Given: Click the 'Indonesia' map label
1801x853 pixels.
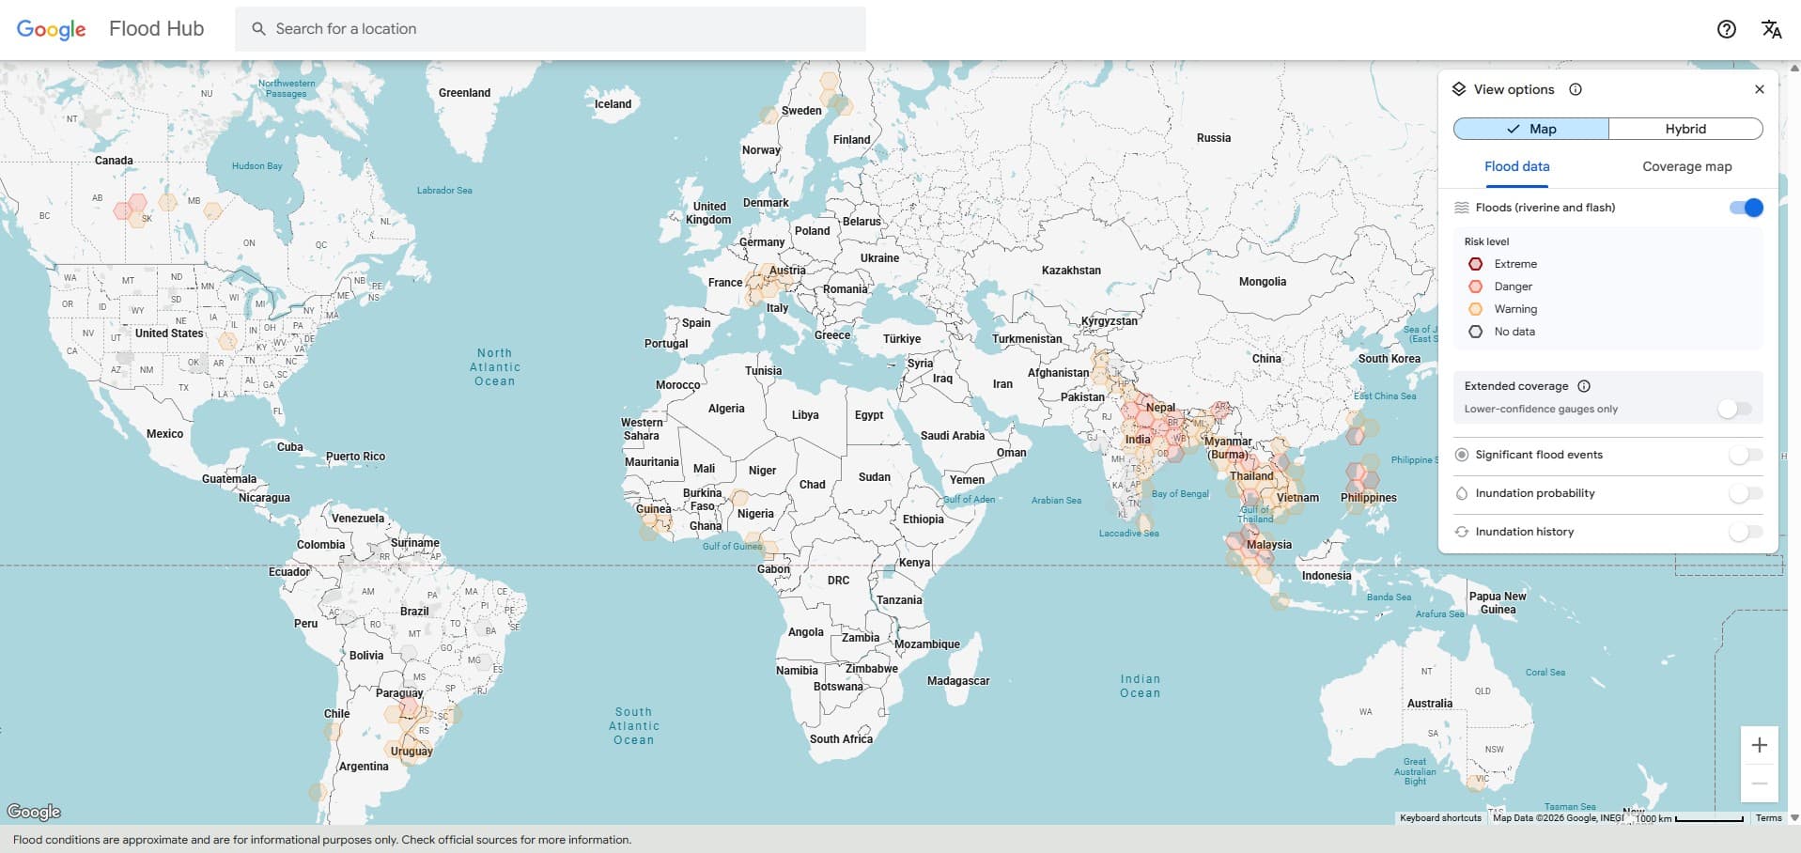Looking at the screenshot, I should [x=1327, y=576].
